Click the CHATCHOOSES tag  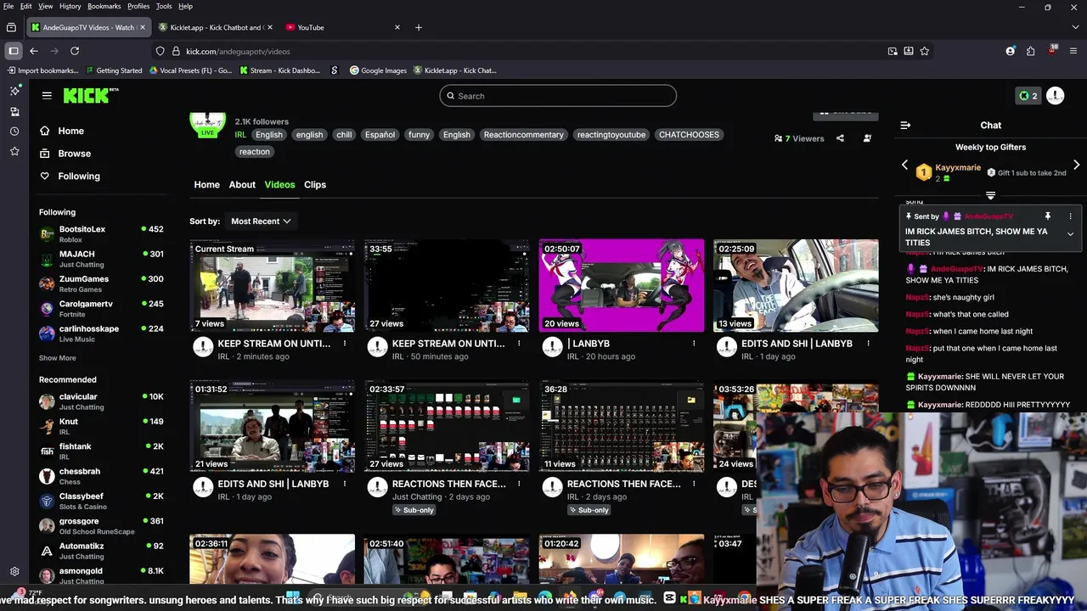click(x=689, y=135)
